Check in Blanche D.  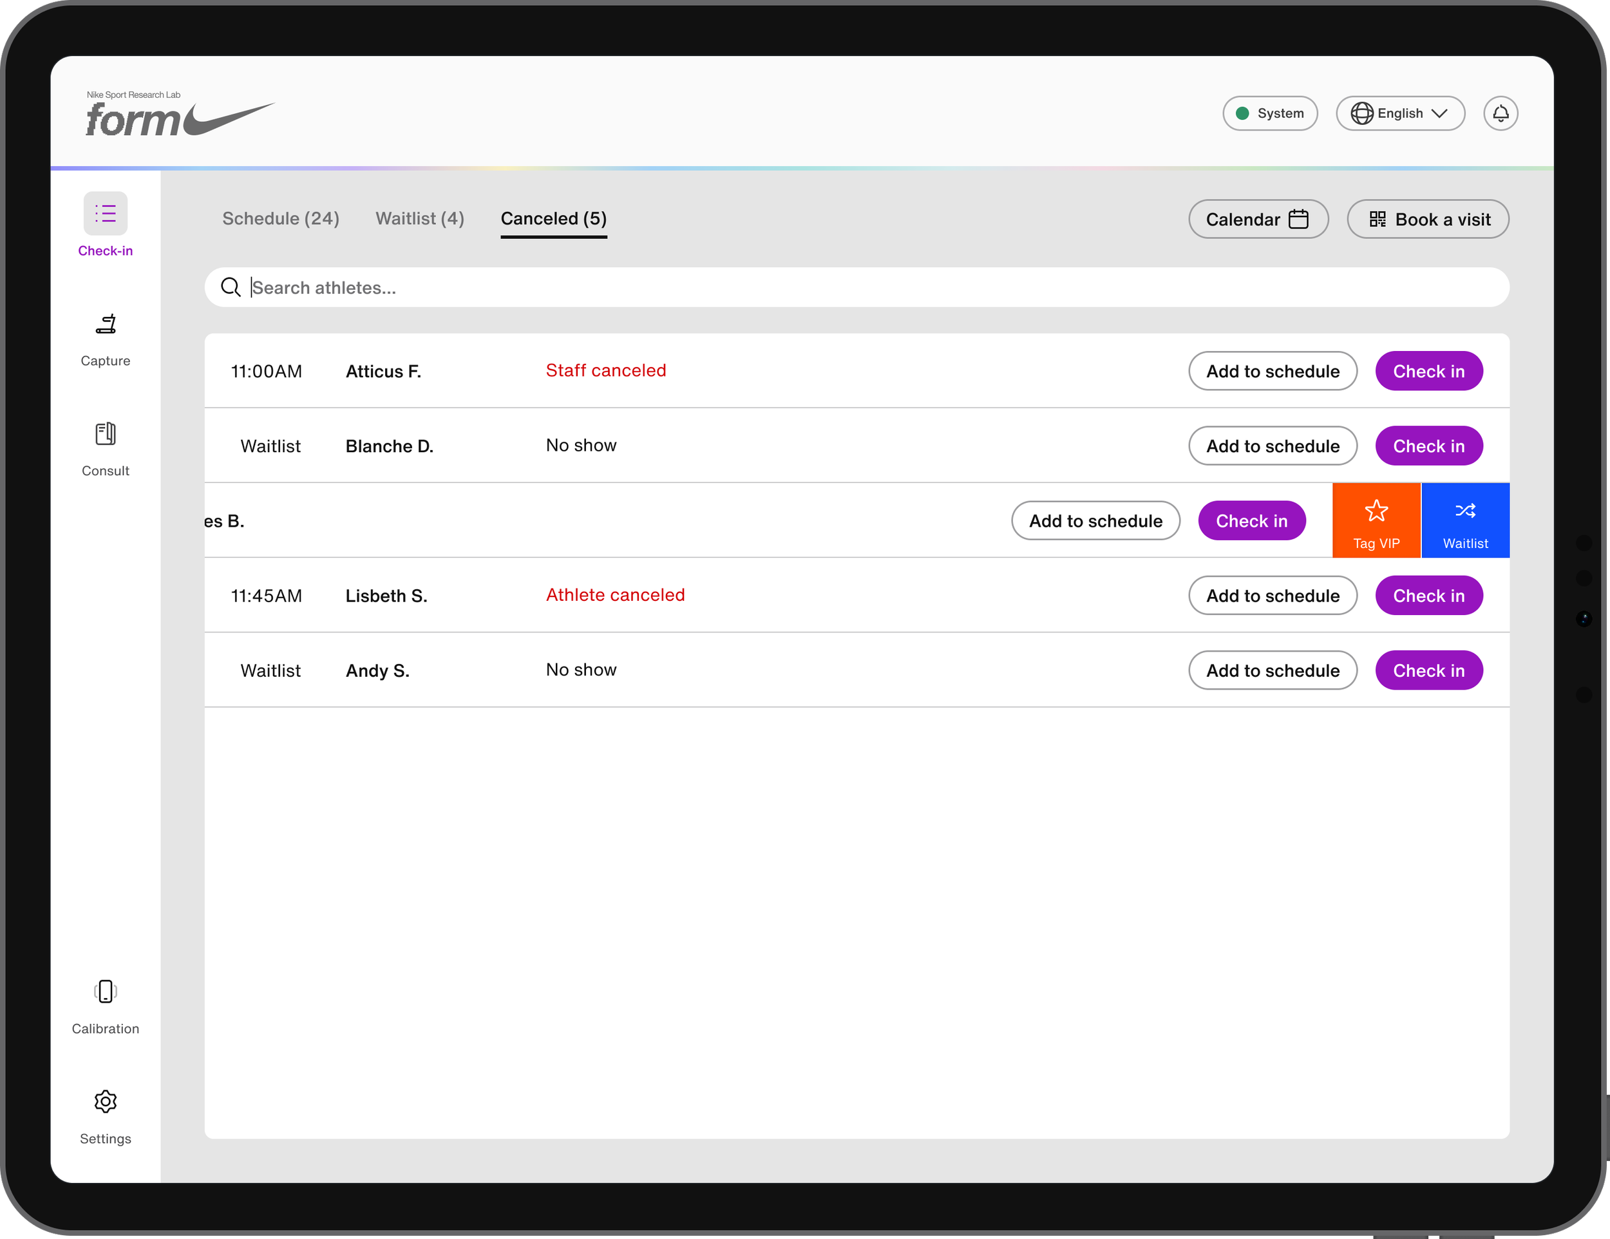tap(1428, 446)
